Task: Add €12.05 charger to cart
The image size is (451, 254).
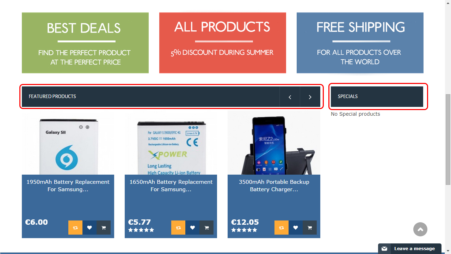Action: (310, 228)
